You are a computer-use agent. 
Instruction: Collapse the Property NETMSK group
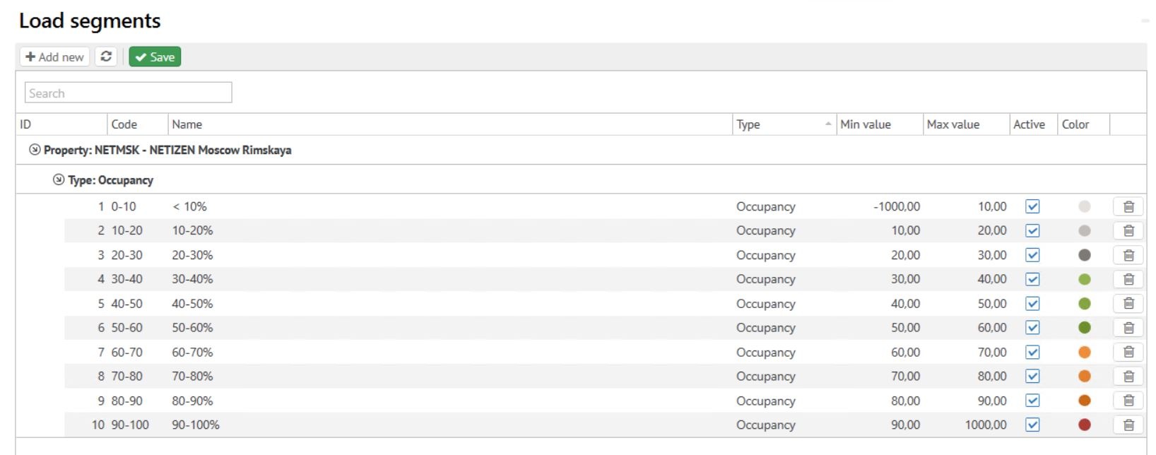(35, 150)
